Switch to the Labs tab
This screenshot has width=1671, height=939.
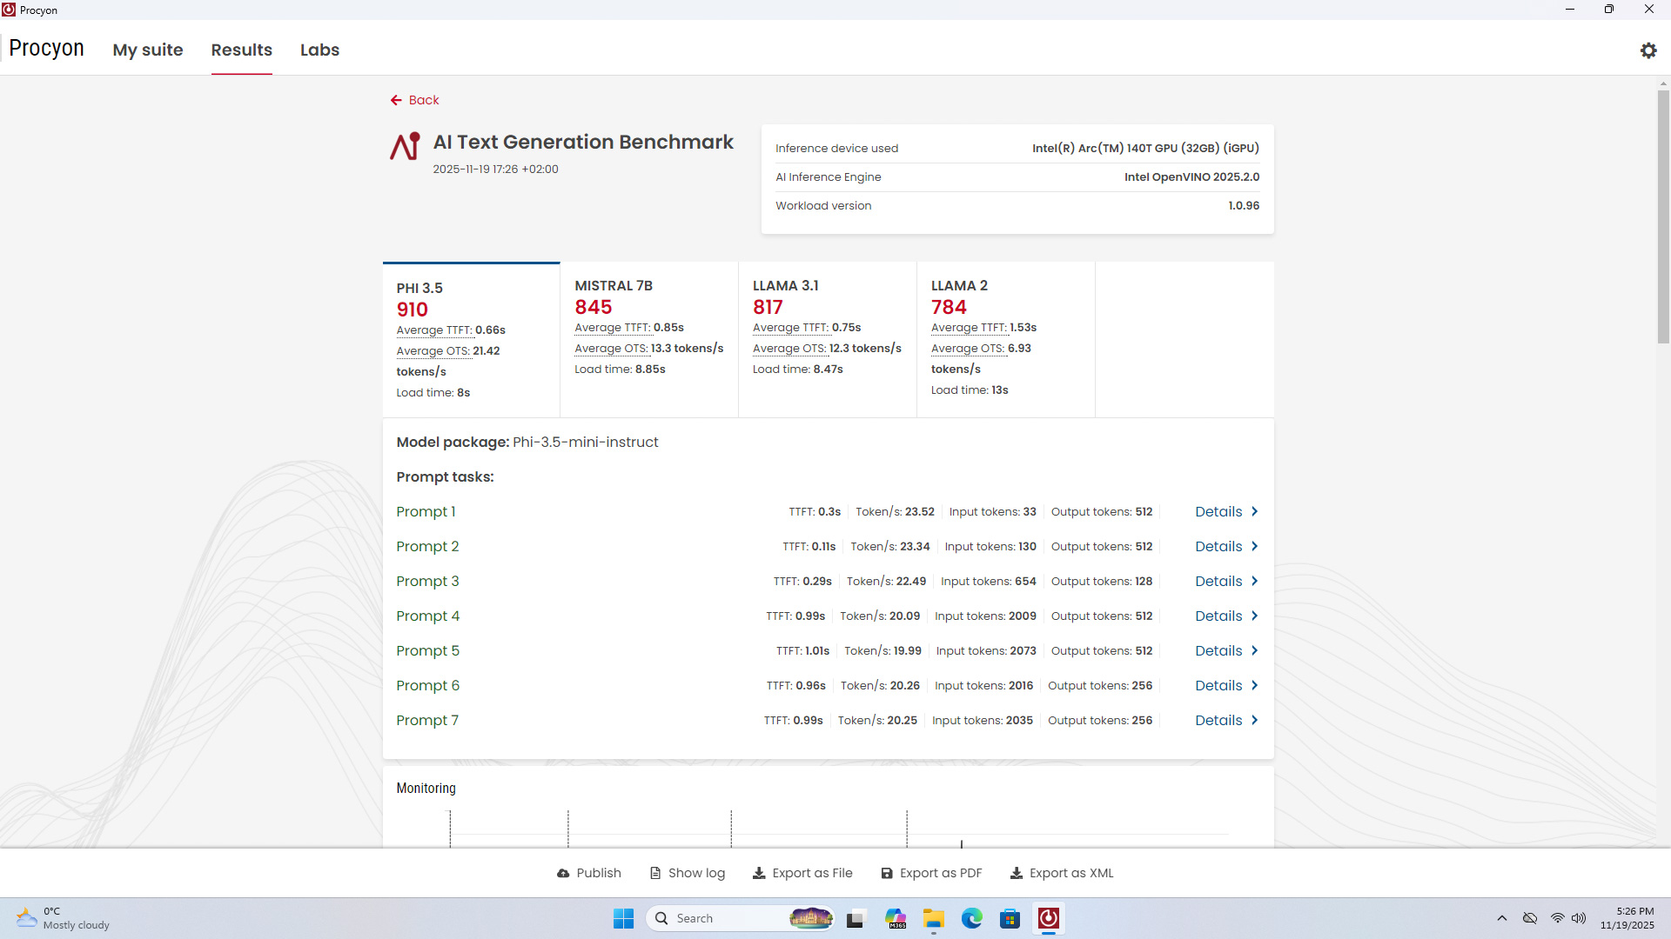(319, 50)
